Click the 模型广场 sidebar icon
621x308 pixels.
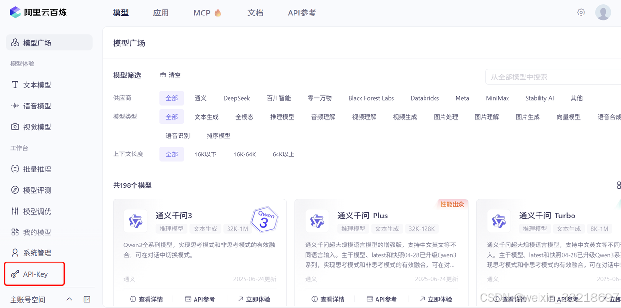(15, 43)
